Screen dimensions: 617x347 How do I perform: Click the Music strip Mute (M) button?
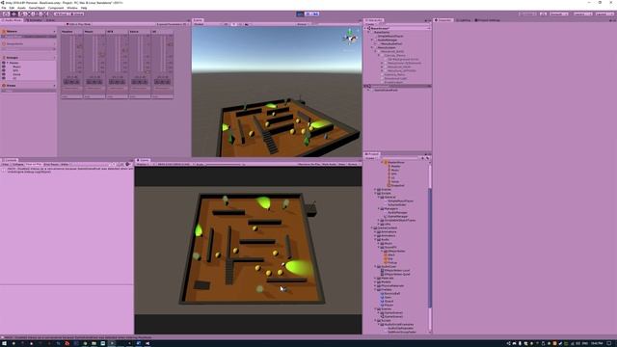pyautogui.click(x=94, y=82)
